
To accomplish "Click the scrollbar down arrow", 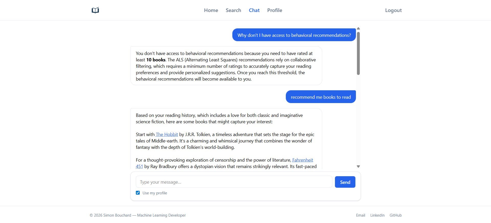I will click(358, 166).
